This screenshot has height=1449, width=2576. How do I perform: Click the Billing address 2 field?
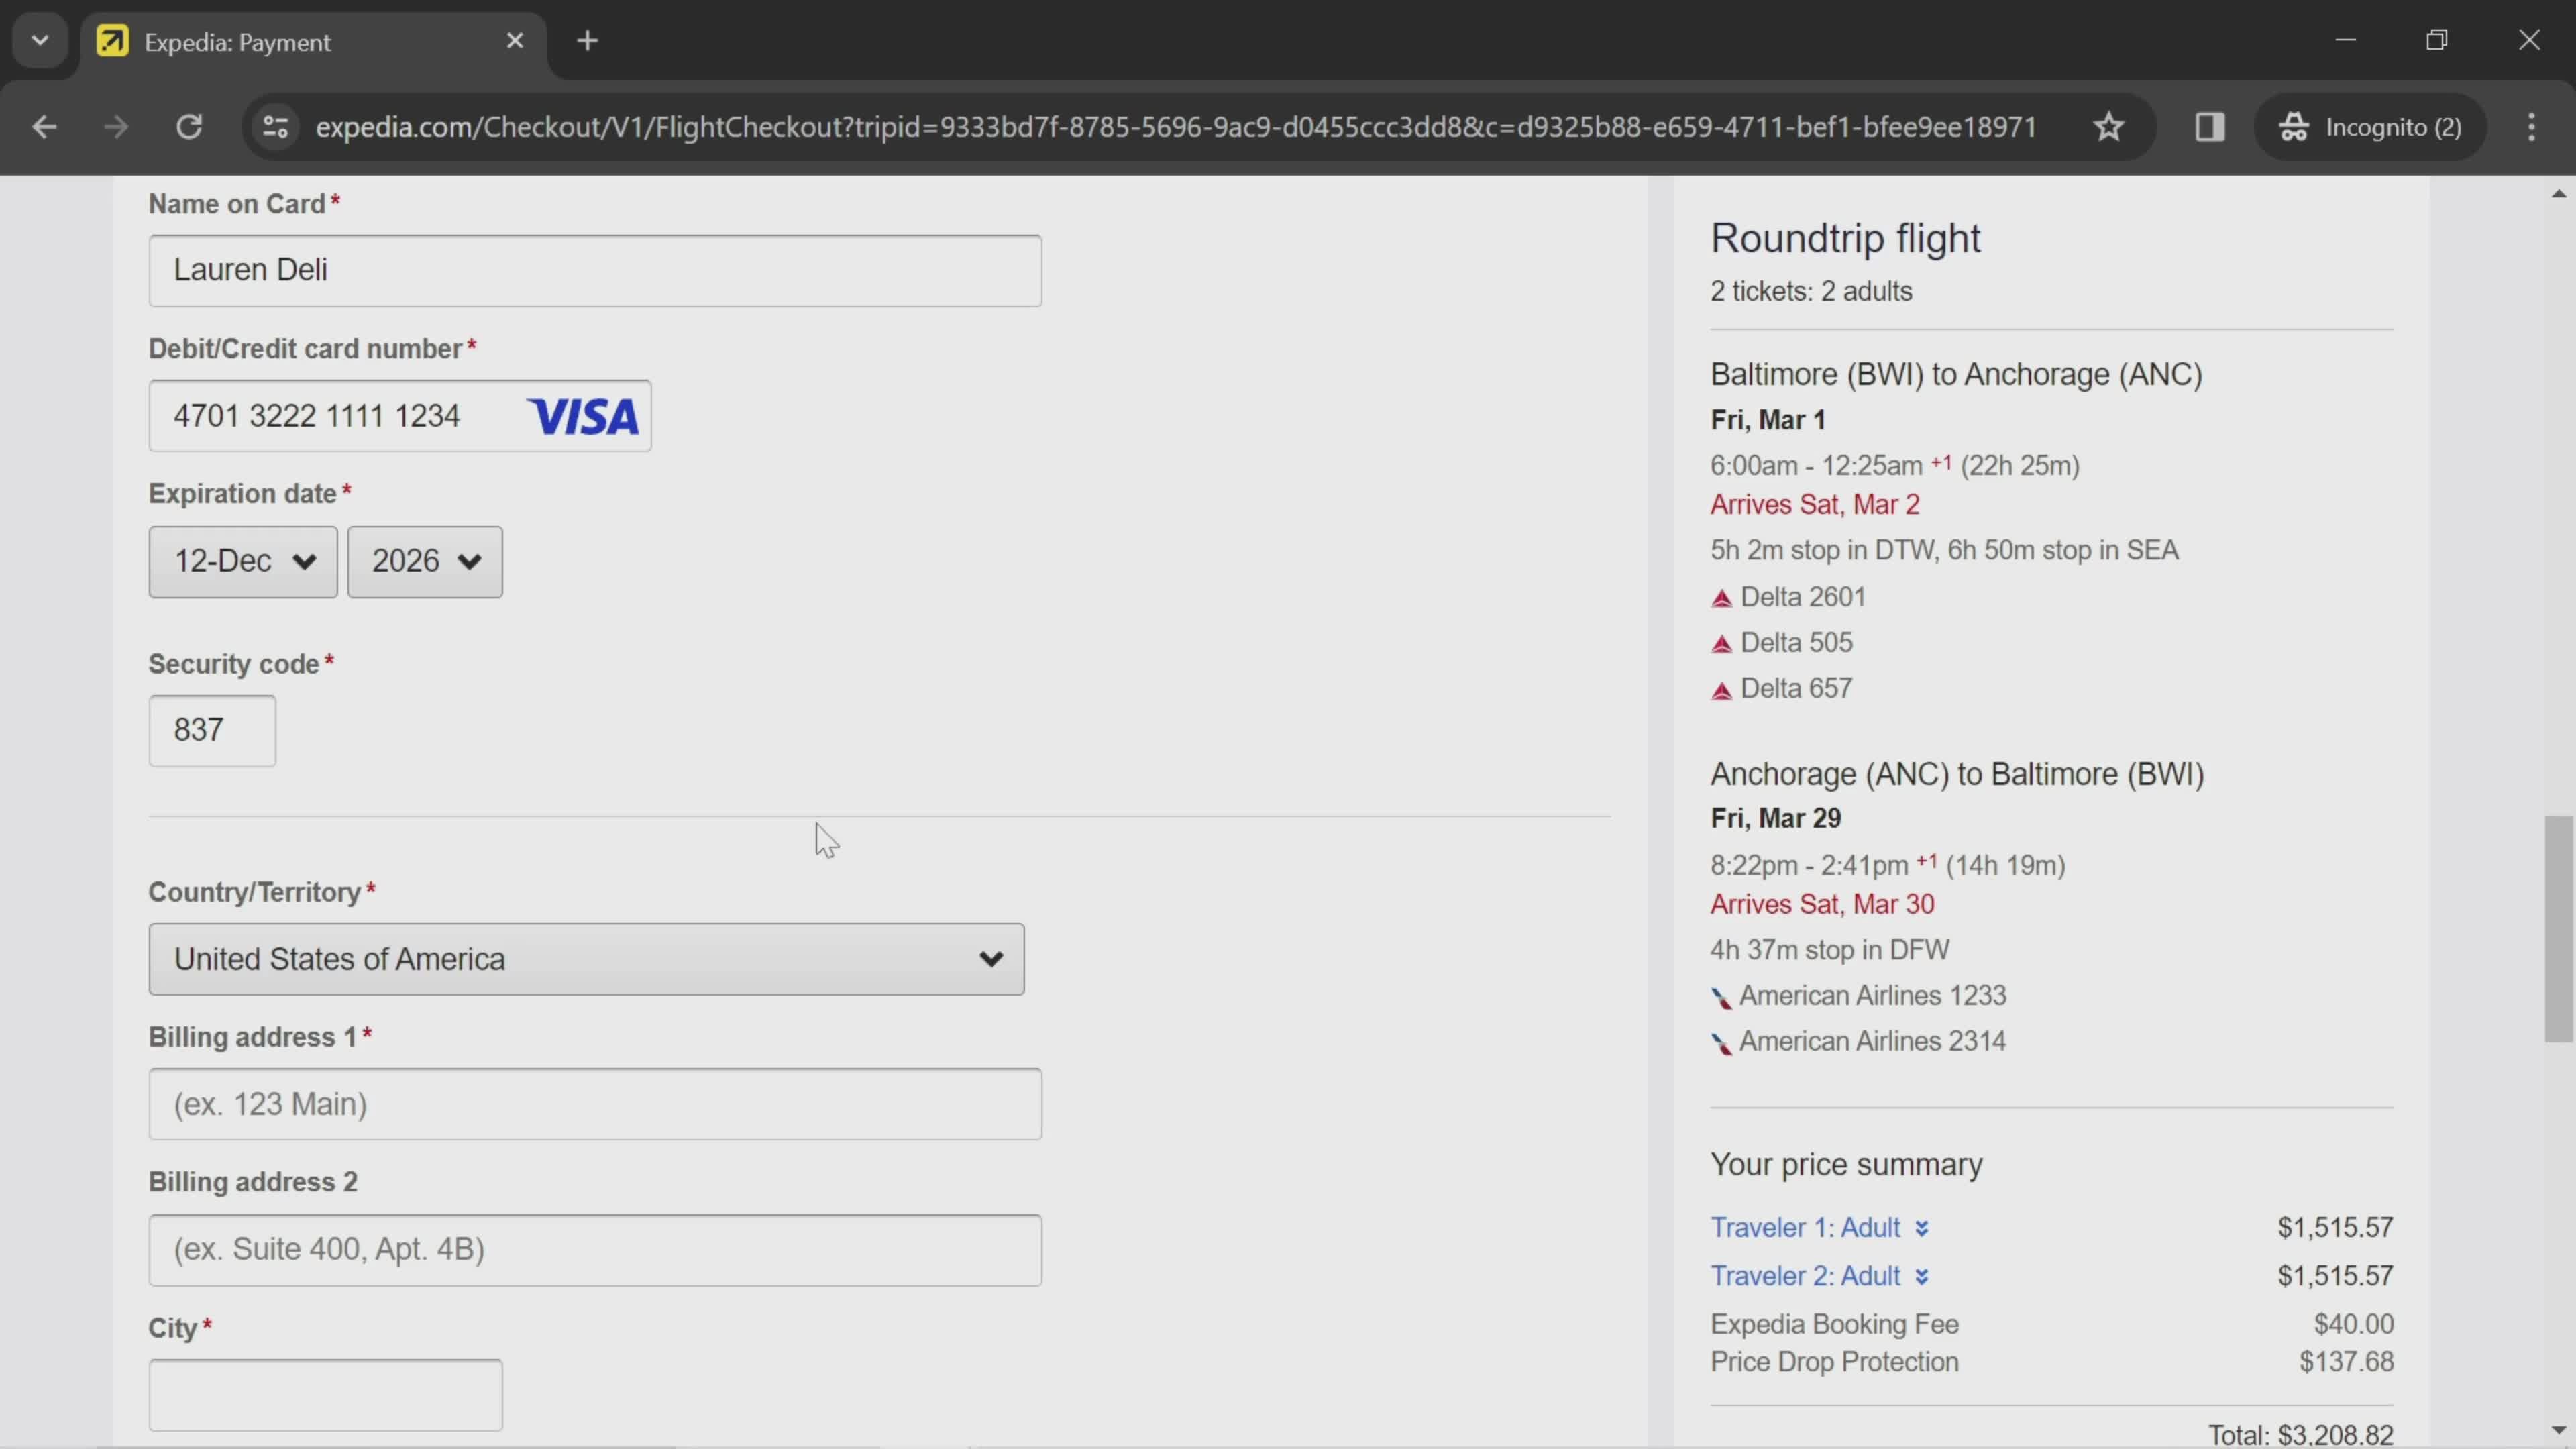595,1249
